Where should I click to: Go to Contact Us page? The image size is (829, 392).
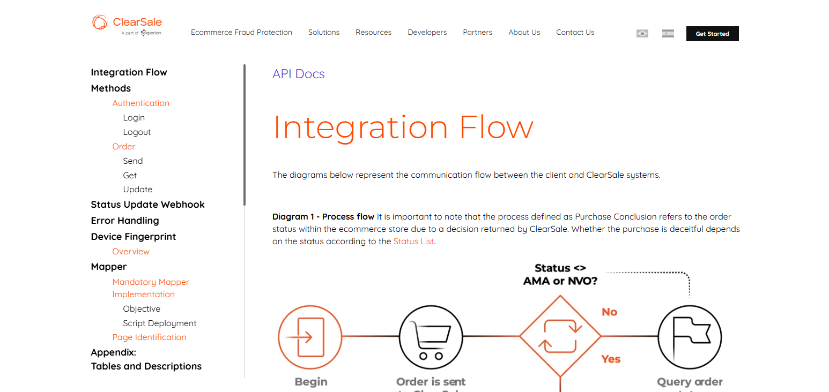point(575,33)
